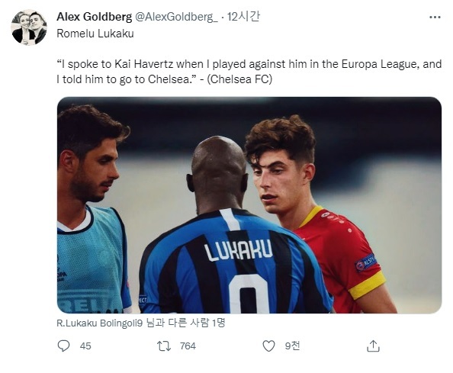Viewport: 453px width, 373px height.
Task: Open Alex Goldberg's profile picture
Action: [x=29, y=27]
